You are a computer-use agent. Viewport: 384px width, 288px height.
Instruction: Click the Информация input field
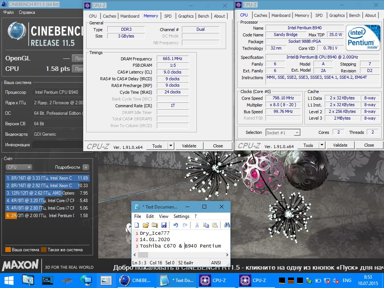[x=58, y=145]
